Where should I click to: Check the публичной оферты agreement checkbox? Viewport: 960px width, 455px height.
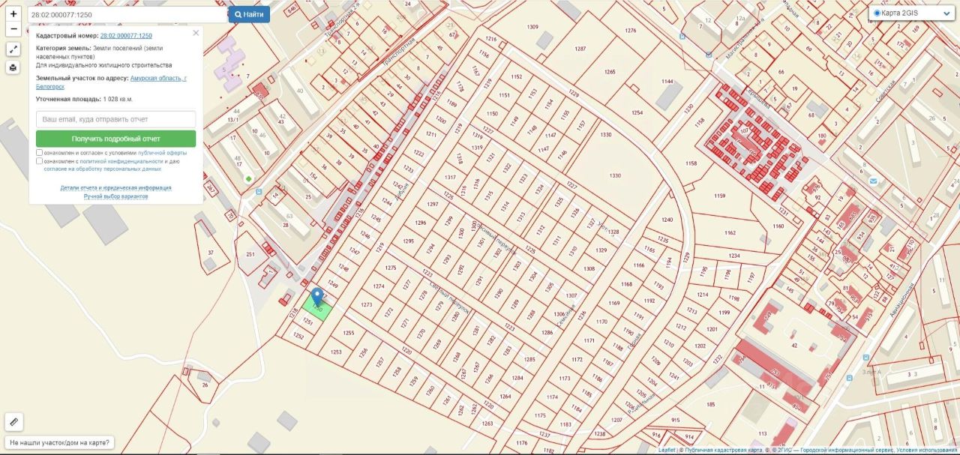(40, 152)
